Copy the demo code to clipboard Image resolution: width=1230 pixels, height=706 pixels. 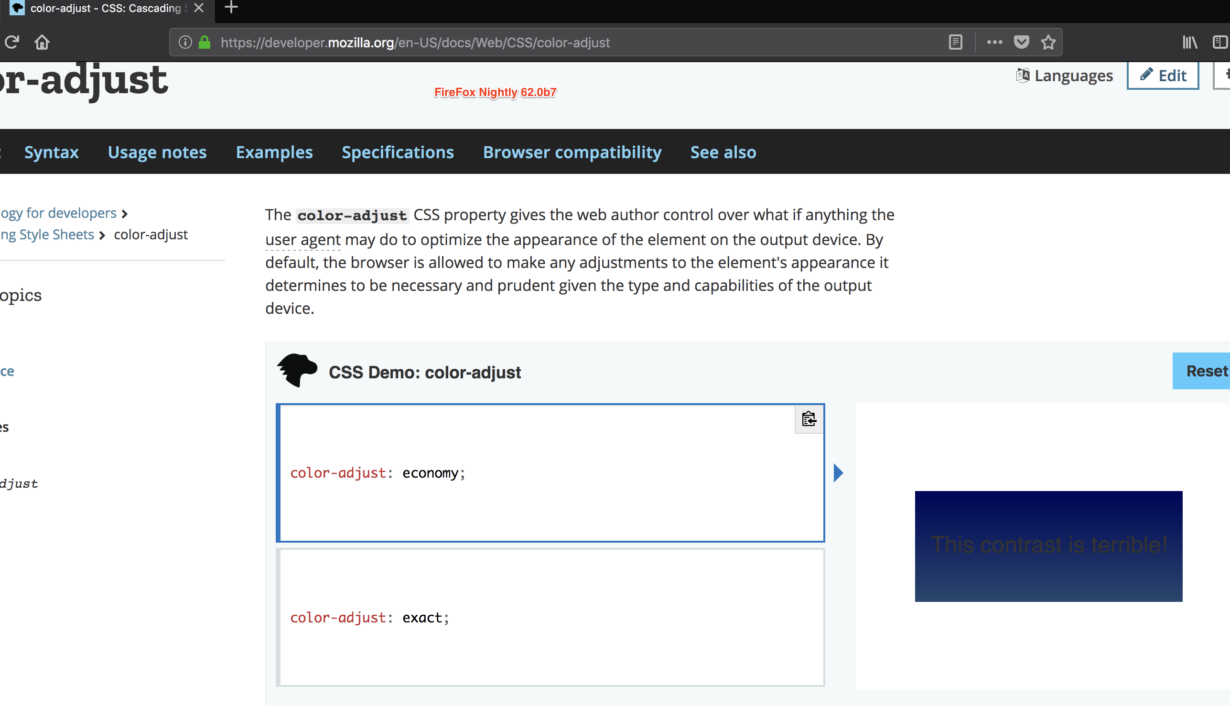[x=808, y=420]
